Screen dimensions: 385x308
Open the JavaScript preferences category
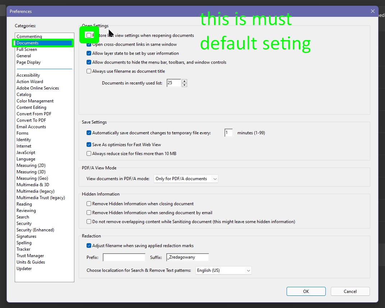click(x=25, y=152)
